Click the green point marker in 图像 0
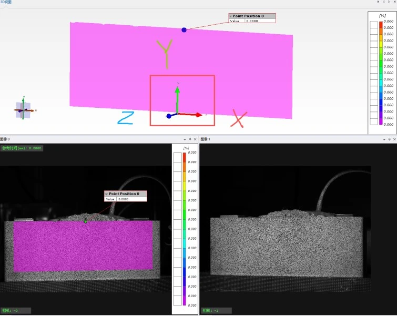 coord(86,221)
